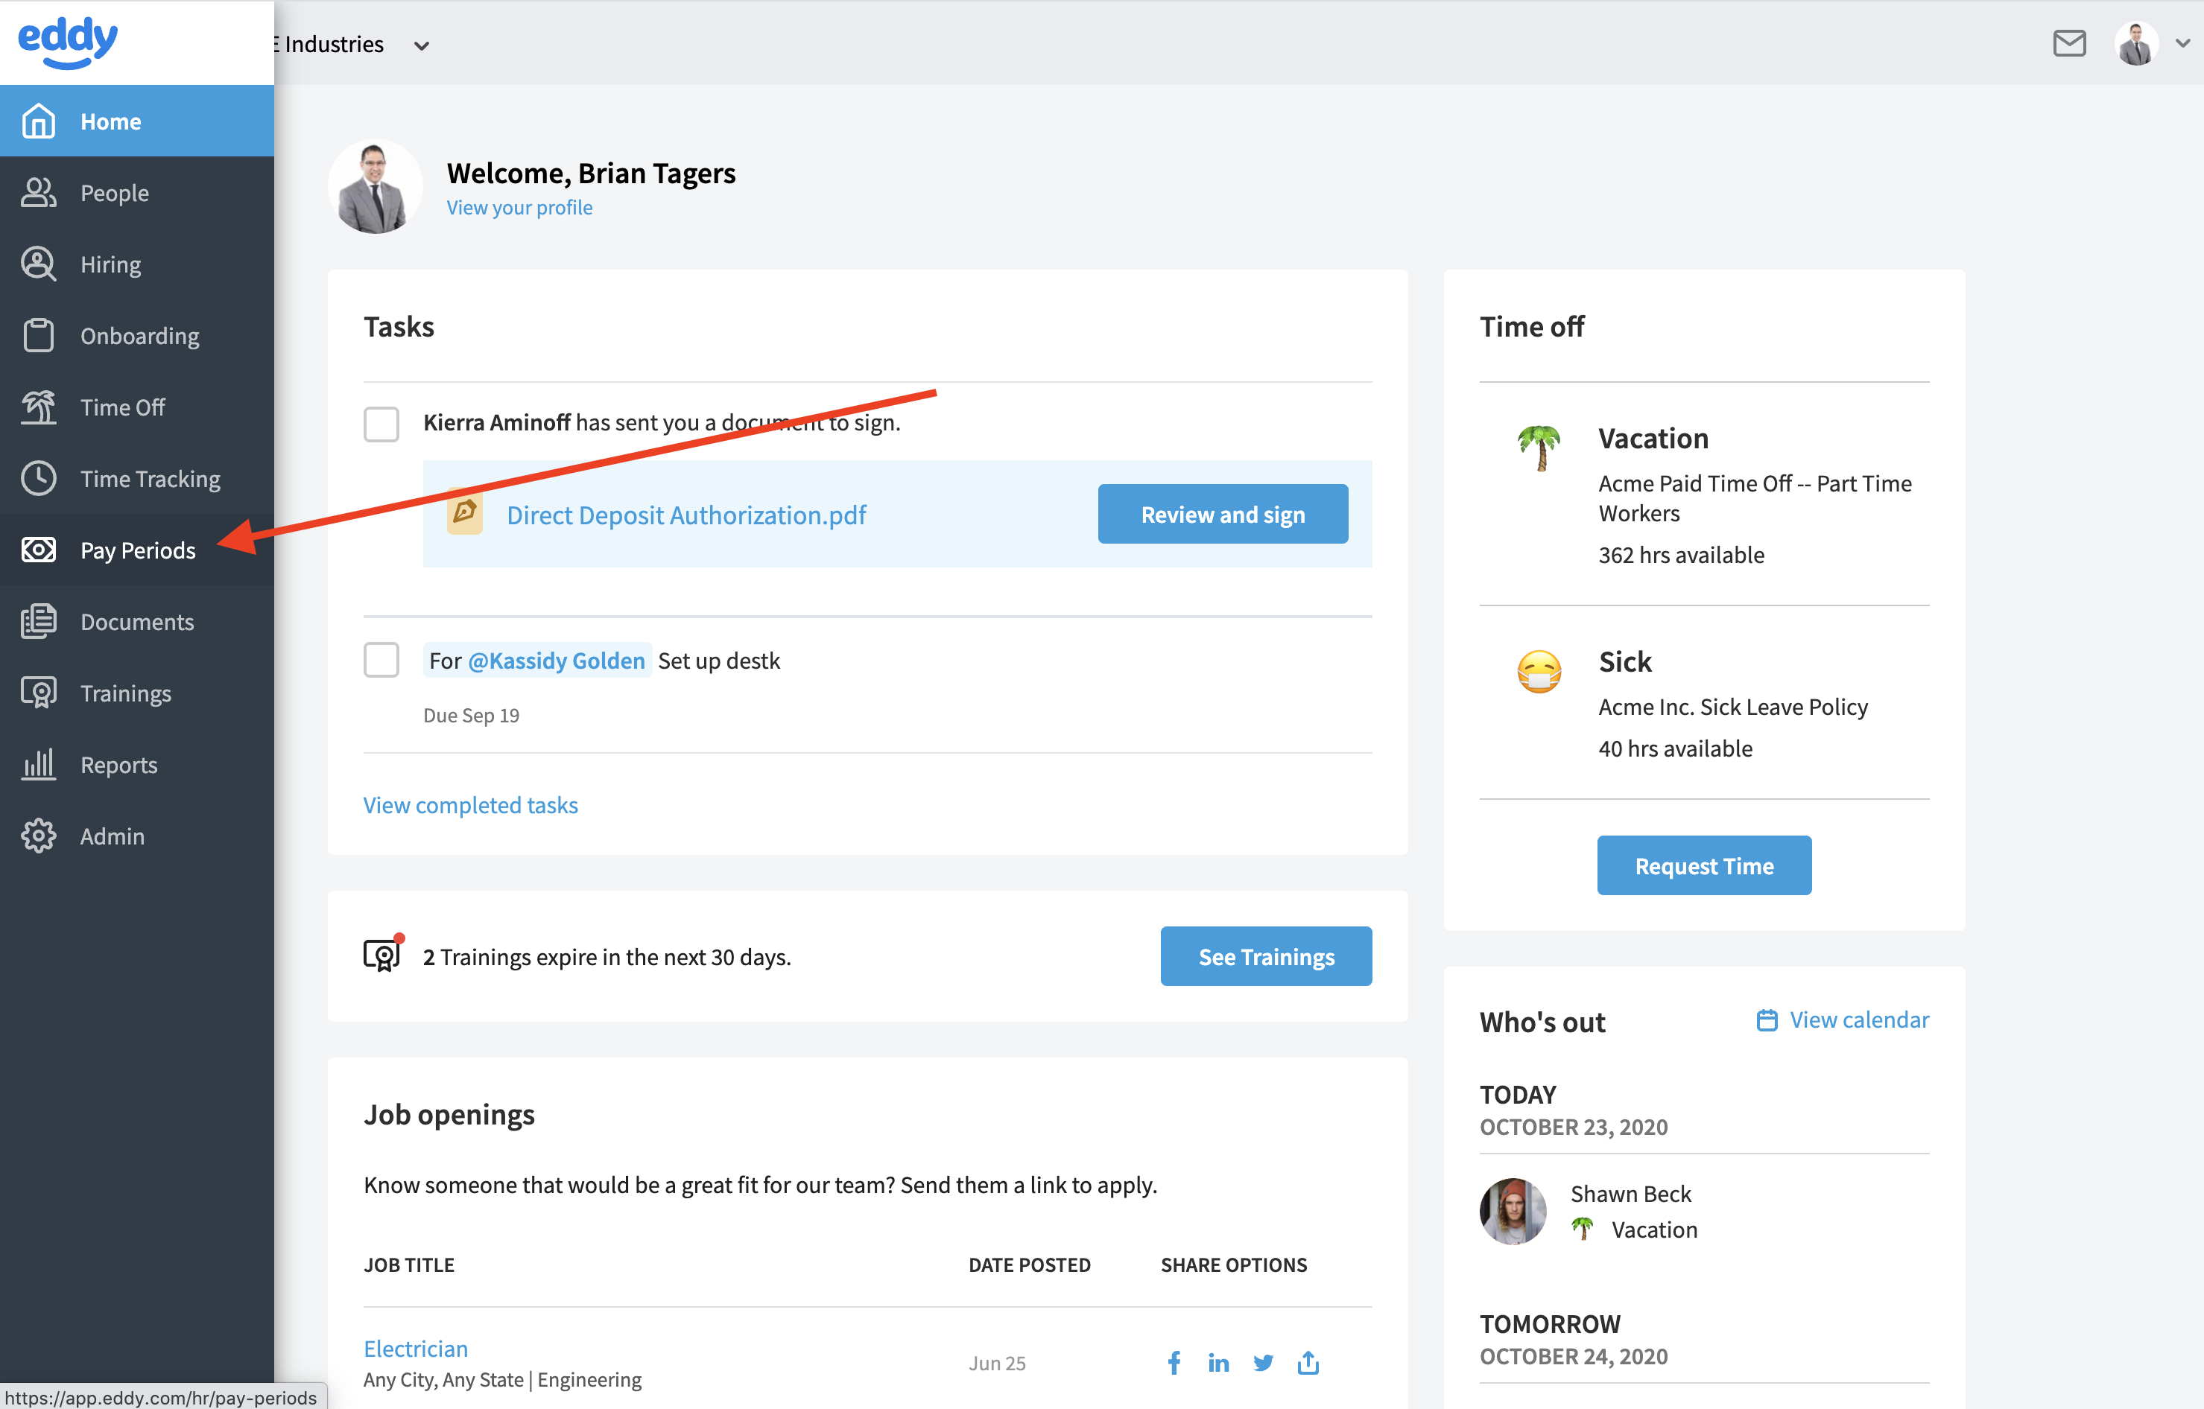Navigate to Onboarding

tap(137, 335)
